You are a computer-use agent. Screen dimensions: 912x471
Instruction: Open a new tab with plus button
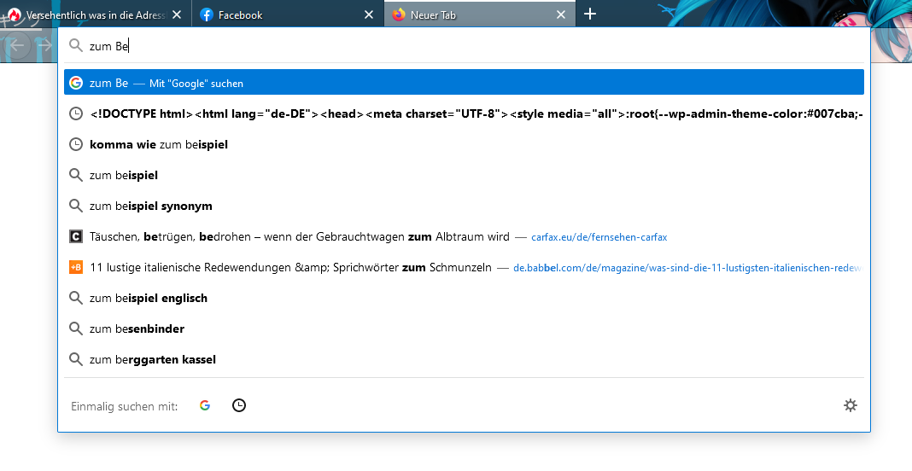590,15
